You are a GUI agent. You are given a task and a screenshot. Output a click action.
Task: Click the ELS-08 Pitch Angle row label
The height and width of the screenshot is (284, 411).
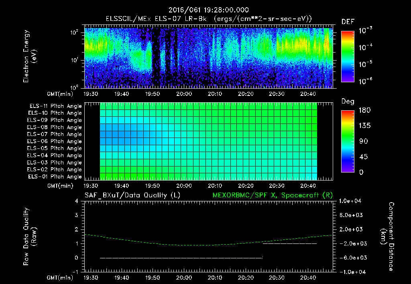click(55, 127)
